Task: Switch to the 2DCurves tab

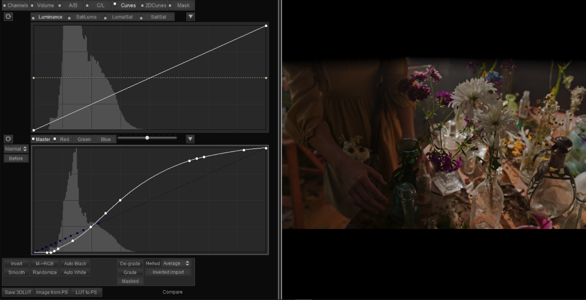Action: 153,5
